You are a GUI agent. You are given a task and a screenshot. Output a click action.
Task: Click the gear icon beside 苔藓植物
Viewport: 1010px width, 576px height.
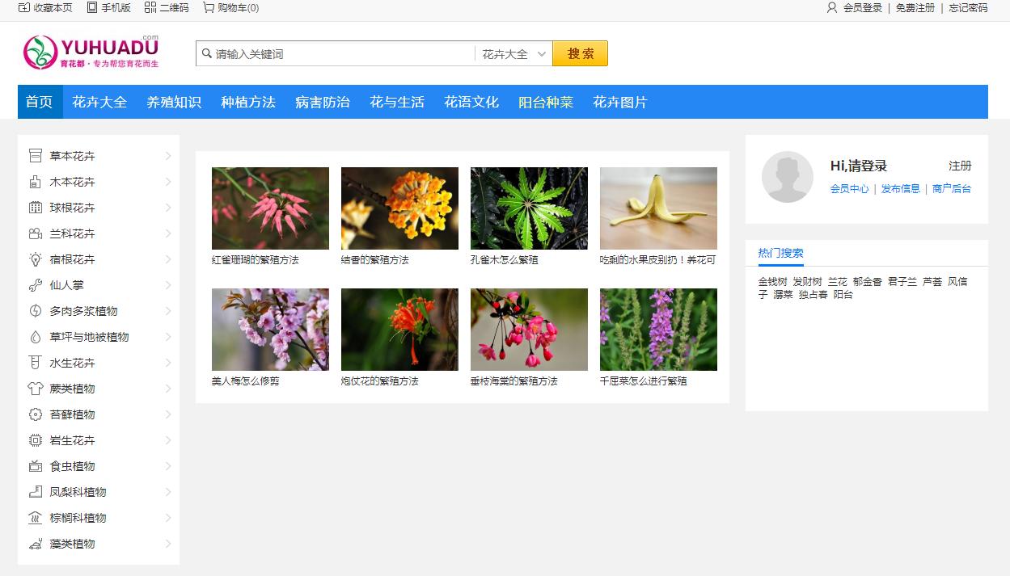[36, 414]
